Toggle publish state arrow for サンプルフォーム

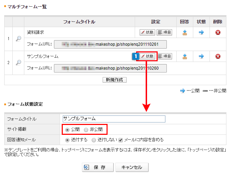pyautogui.click(x=201, y=56)
